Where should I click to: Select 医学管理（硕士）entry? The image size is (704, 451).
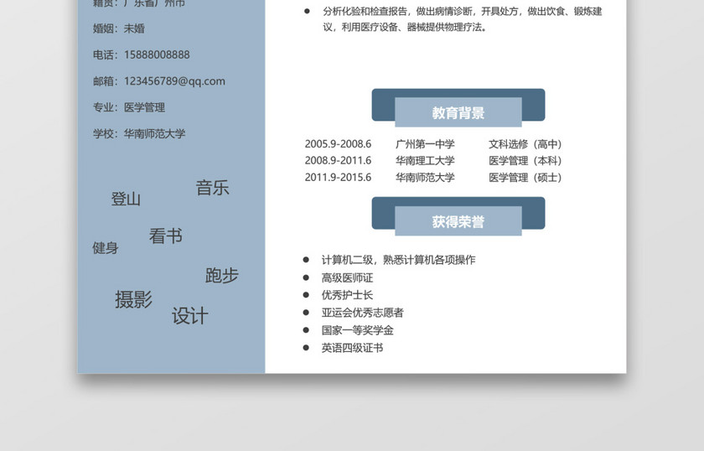(x=525, y=178)
